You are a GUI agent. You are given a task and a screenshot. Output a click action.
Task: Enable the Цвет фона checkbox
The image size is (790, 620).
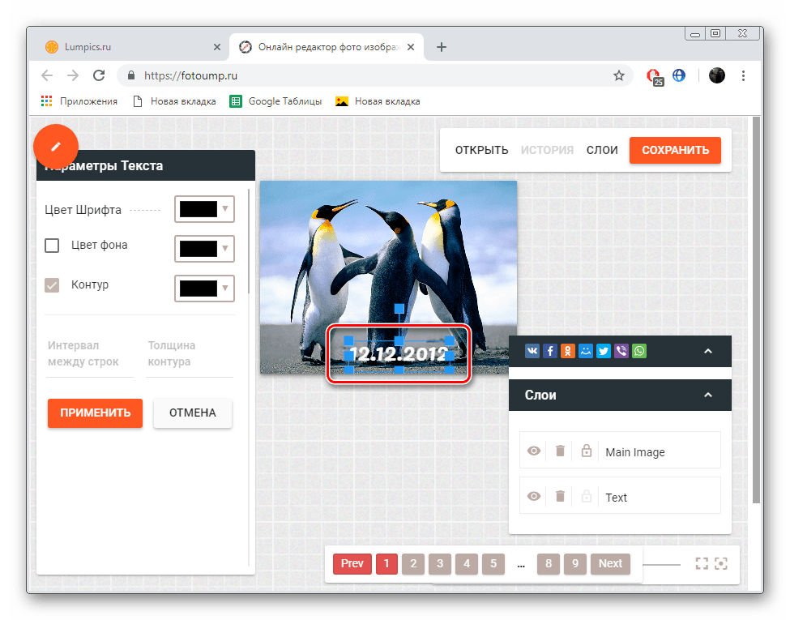[52, 246]
